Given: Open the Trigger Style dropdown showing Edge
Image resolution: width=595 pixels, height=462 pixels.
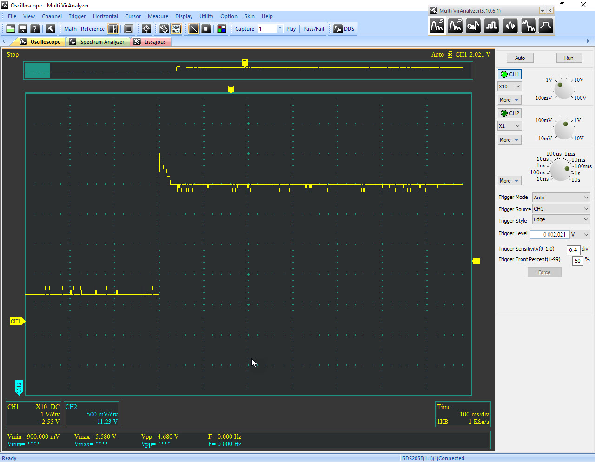Looking at the screenshot, I should (561, 220).
